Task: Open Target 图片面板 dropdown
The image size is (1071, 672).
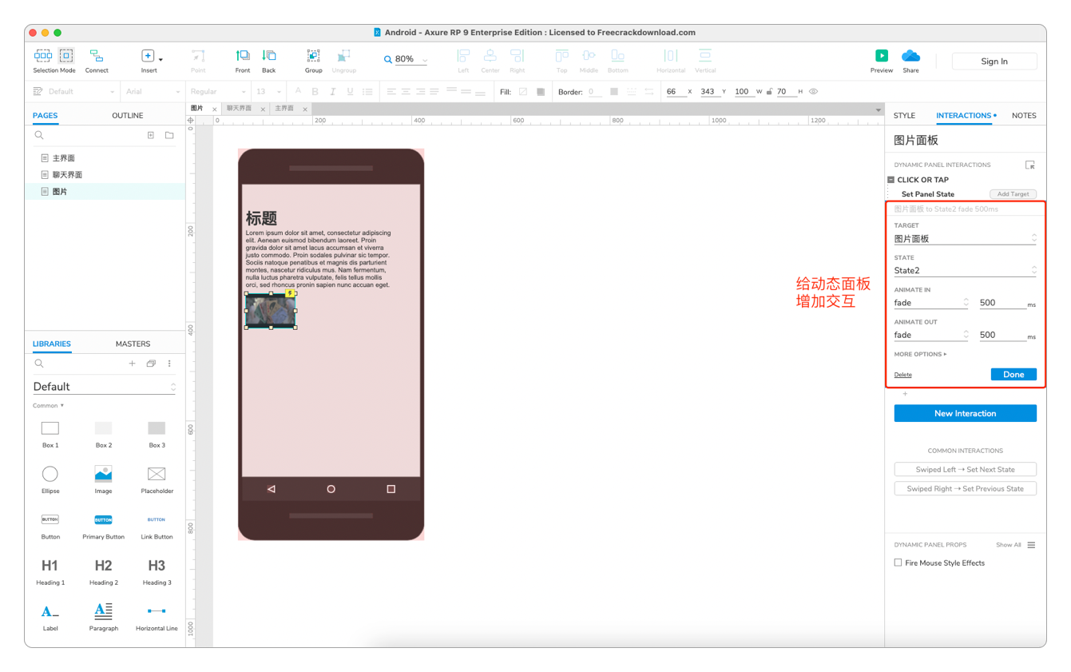Action: pyautogui.click(x=965, y=238)
